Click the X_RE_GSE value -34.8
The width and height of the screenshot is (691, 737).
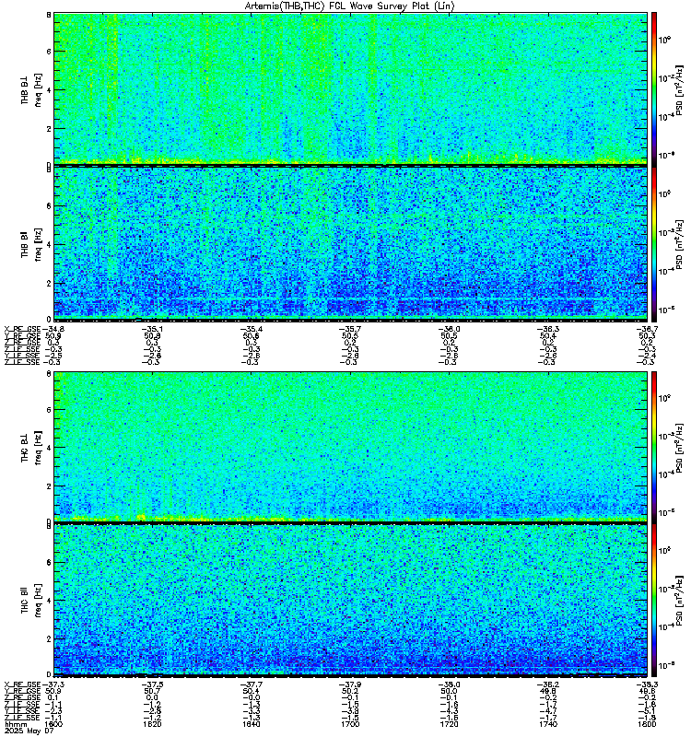click(53, 329)
